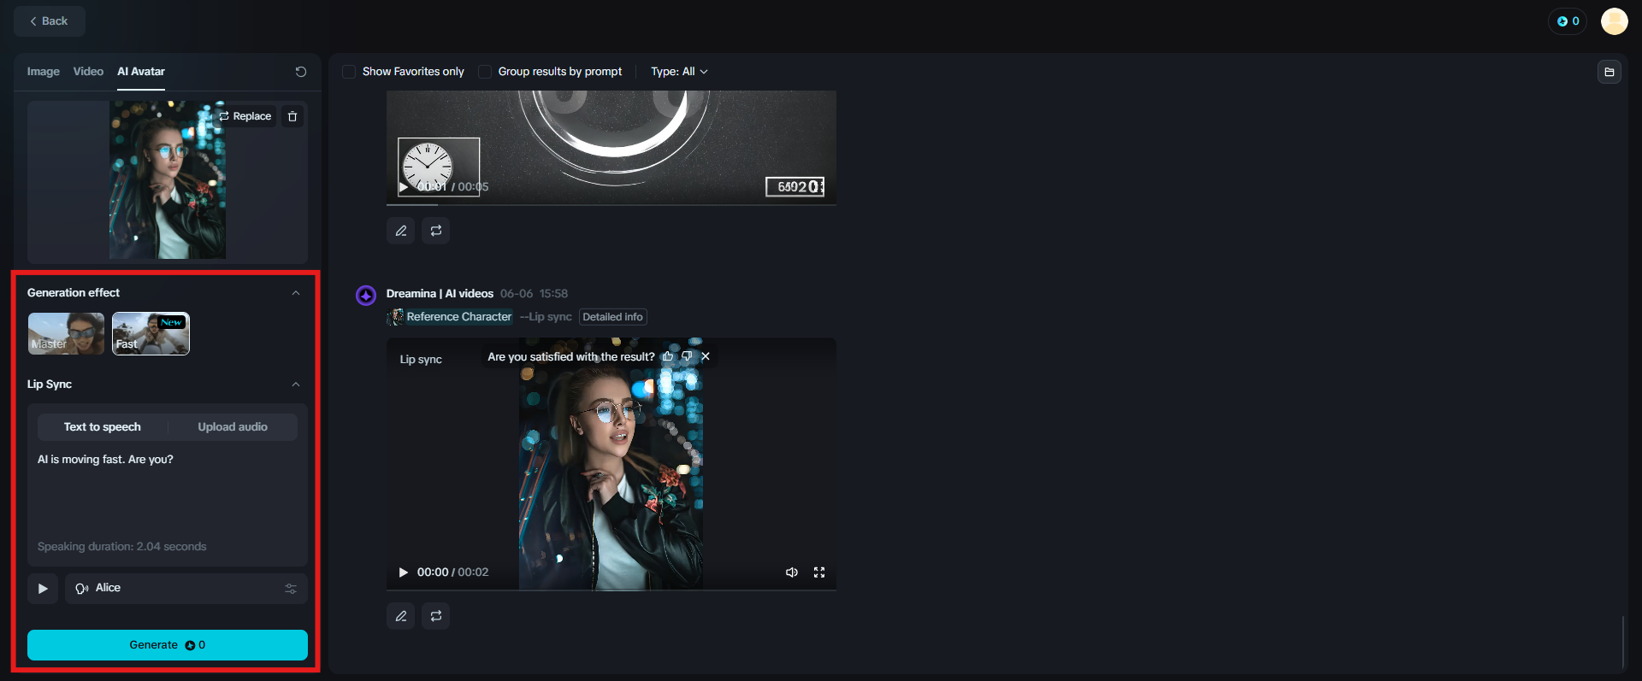Play the upper clock video

click(404, 187)
